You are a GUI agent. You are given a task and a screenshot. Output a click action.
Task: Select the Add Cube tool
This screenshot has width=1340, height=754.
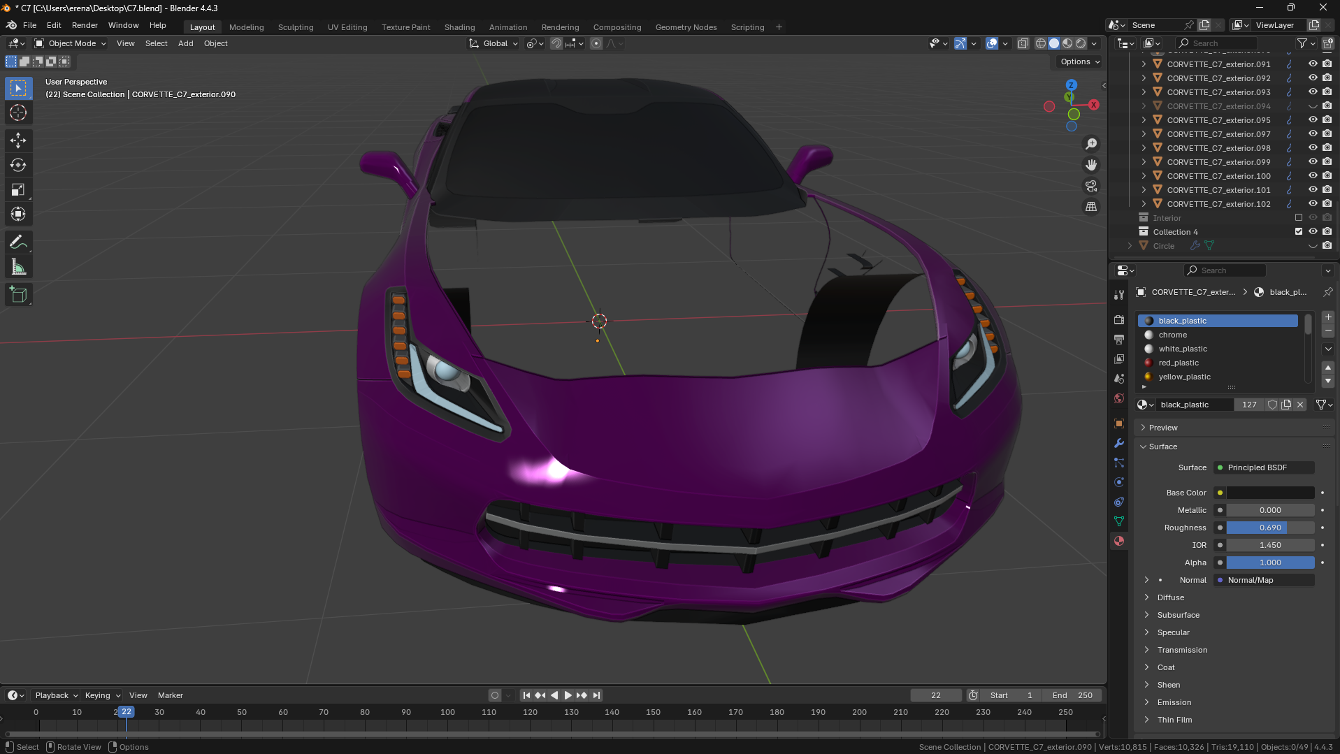[x=18, y=295]
